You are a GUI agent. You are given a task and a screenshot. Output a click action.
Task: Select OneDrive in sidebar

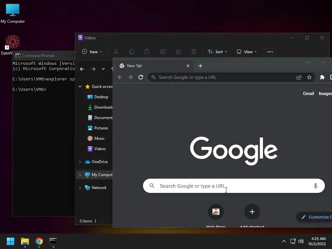pos(96,162)
